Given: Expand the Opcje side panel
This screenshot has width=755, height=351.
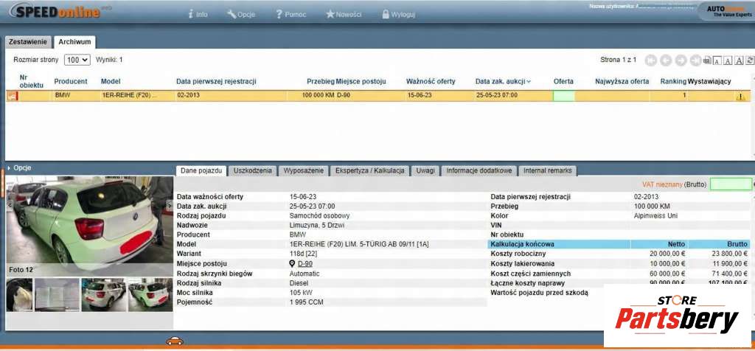Looking at the screenshot, I should pyautogui.click(x=19, y=168).
